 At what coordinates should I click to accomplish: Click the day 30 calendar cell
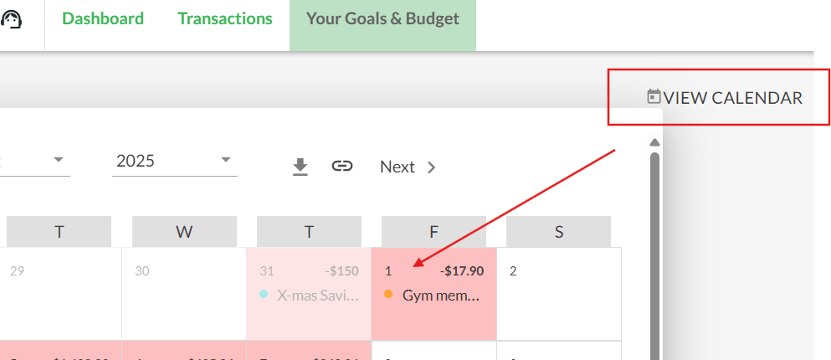(184, 294)
